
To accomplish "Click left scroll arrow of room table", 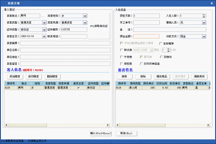I will tap(117, 125).
